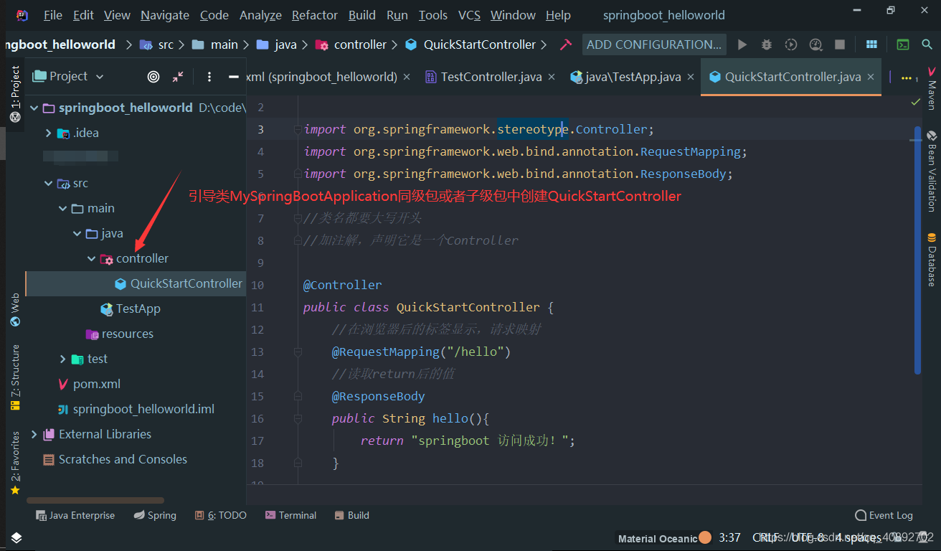Select springboot_helloworld.iml file
The image size is (941, 551).
pyautogui.click(x=136, y=409)
